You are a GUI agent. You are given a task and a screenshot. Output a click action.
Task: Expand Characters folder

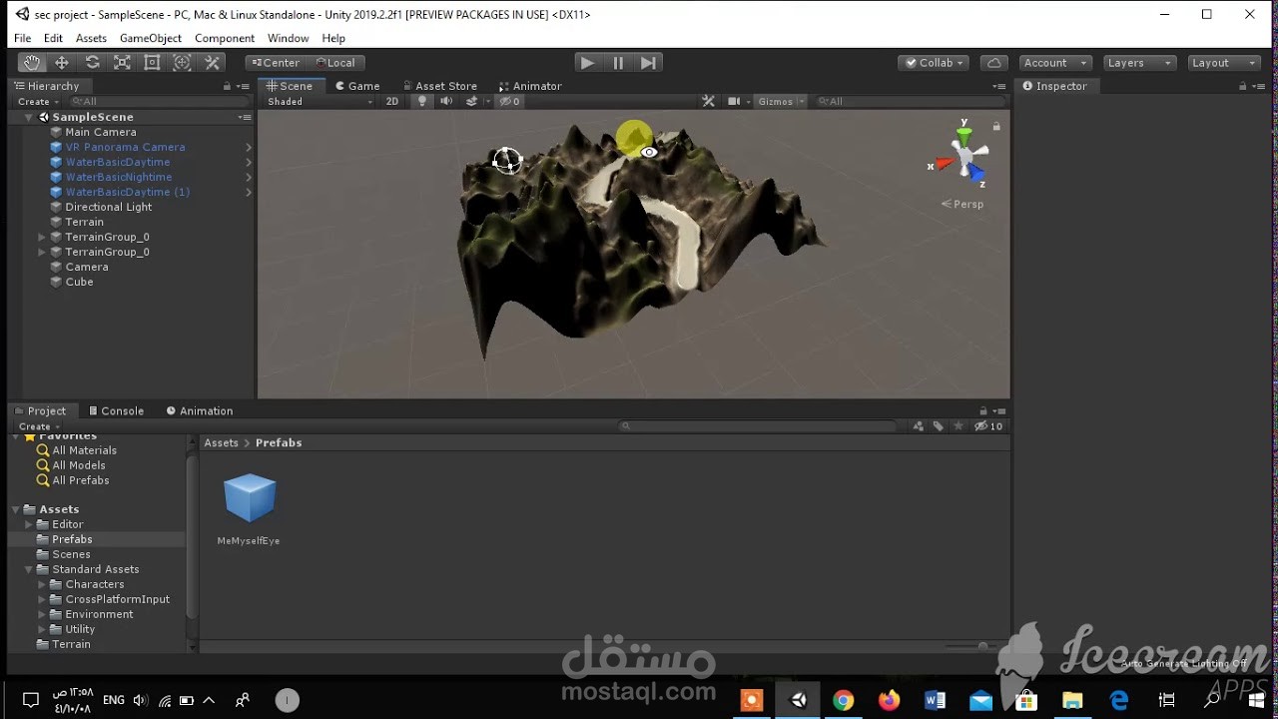[42, 584]
